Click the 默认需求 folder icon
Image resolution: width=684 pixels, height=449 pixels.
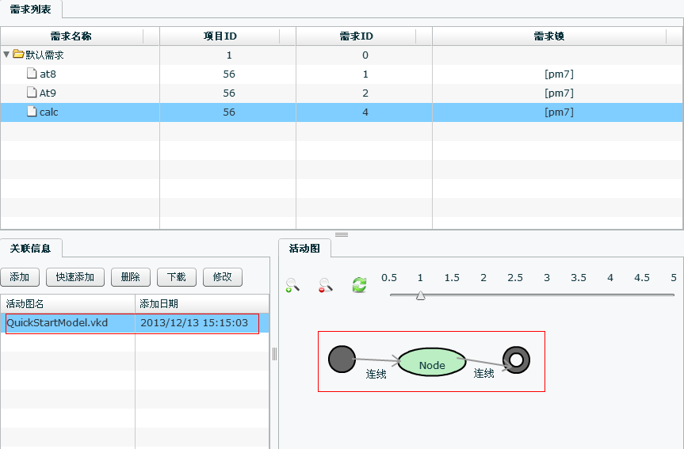[18, 55]
